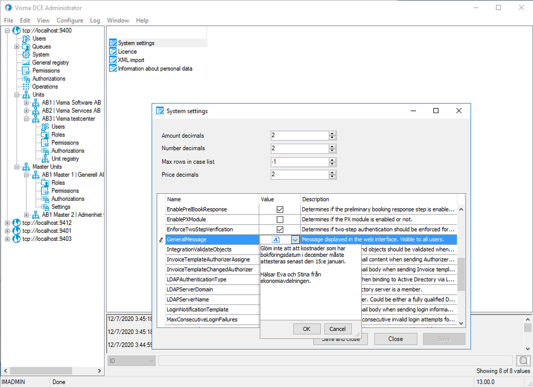
Task: Click the System settings dialog title icon
Action: [x=160, y=111]
